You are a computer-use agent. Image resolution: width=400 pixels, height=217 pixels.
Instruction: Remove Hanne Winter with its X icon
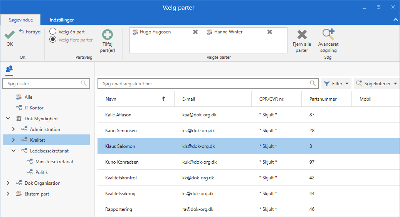click(270, 32)
